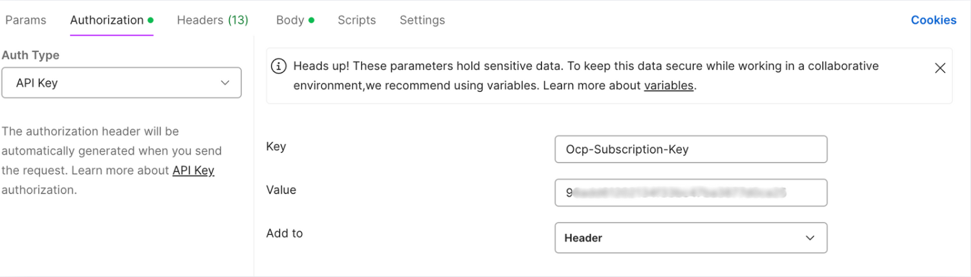
Task: Follow the variables link in the banner
Action: point(668,85)
